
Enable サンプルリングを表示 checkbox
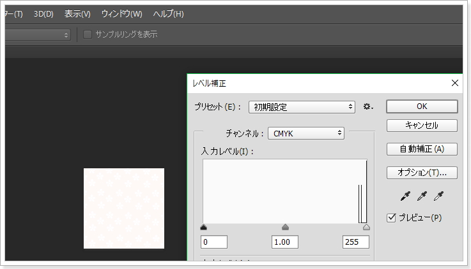point(88,34)
